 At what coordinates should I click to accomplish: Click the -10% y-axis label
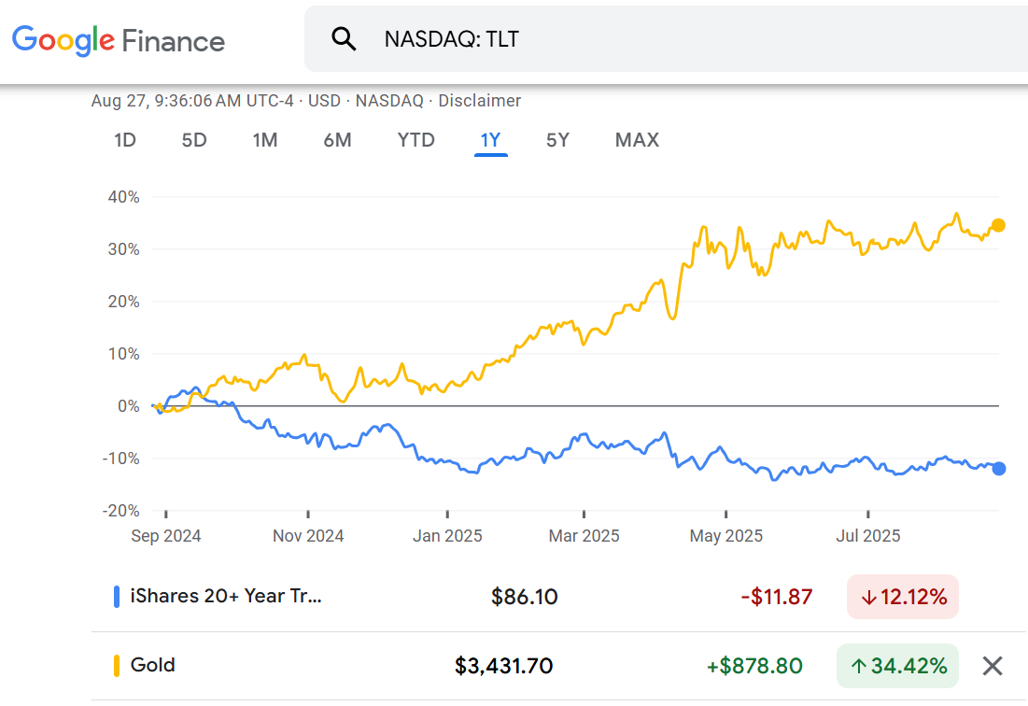point(121,459)
